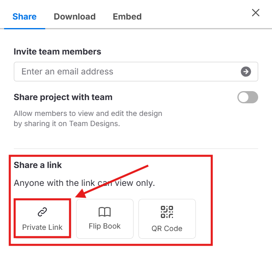Screen dimensions: 272x253
Task: Click the Flip Book button label
Action: (105, 226)
